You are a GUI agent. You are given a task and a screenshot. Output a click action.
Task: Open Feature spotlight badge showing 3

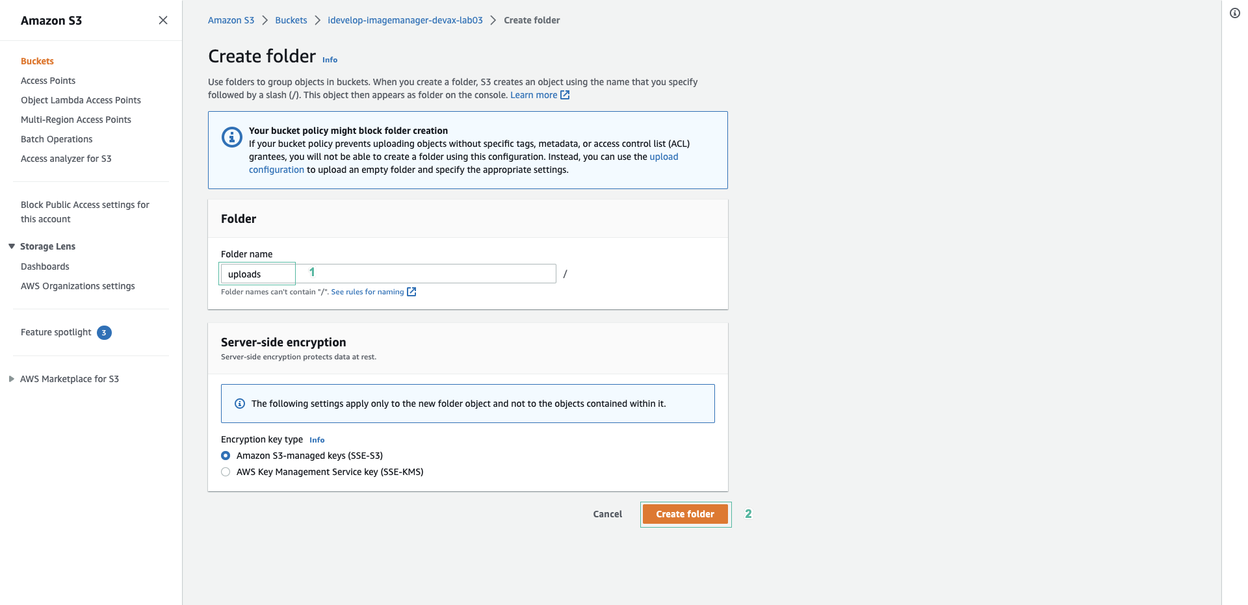point(104,333)
